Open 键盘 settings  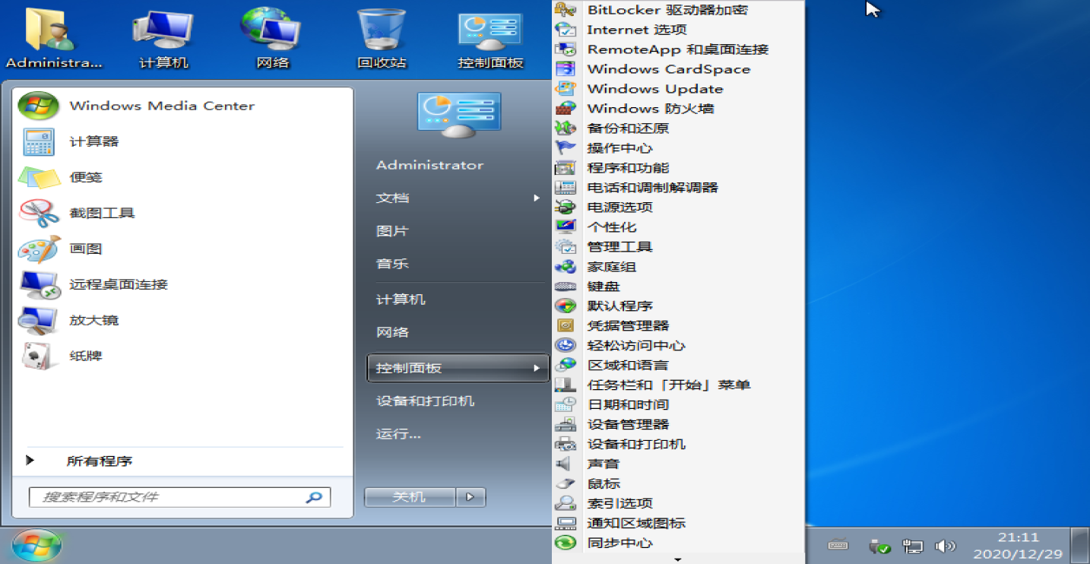point(678,287)
